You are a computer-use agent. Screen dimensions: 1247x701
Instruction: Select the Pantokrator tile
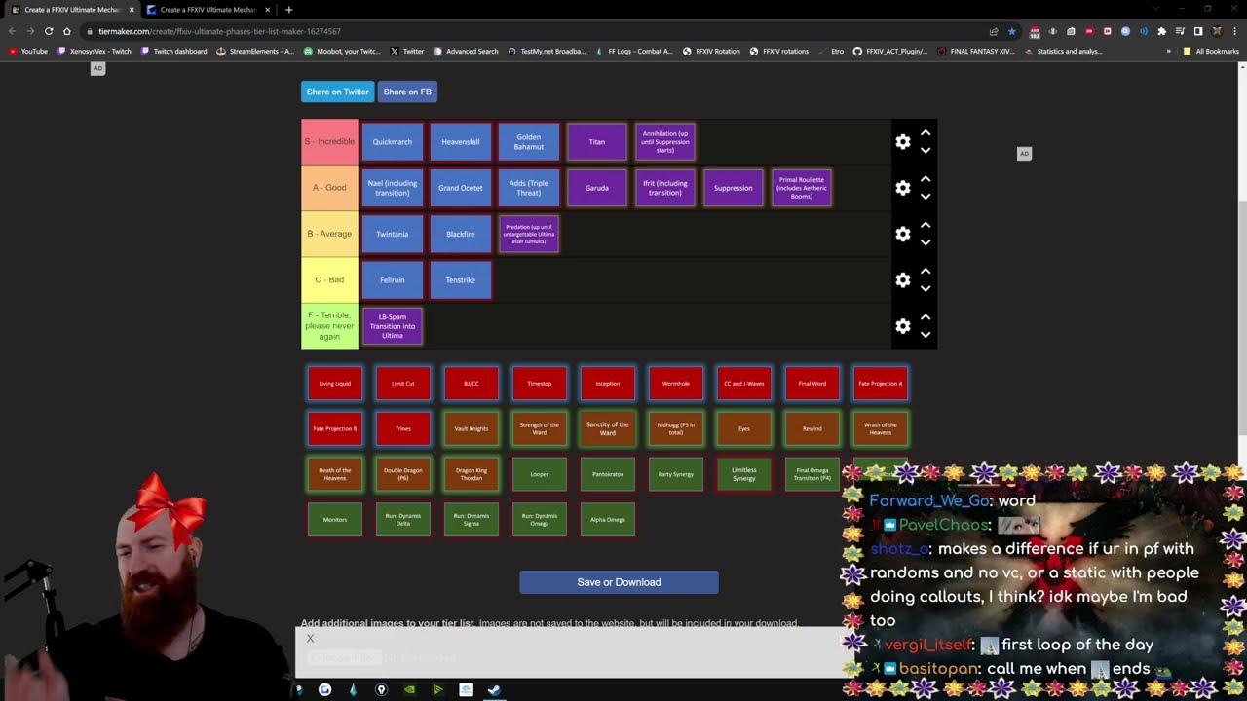point(608,474)
